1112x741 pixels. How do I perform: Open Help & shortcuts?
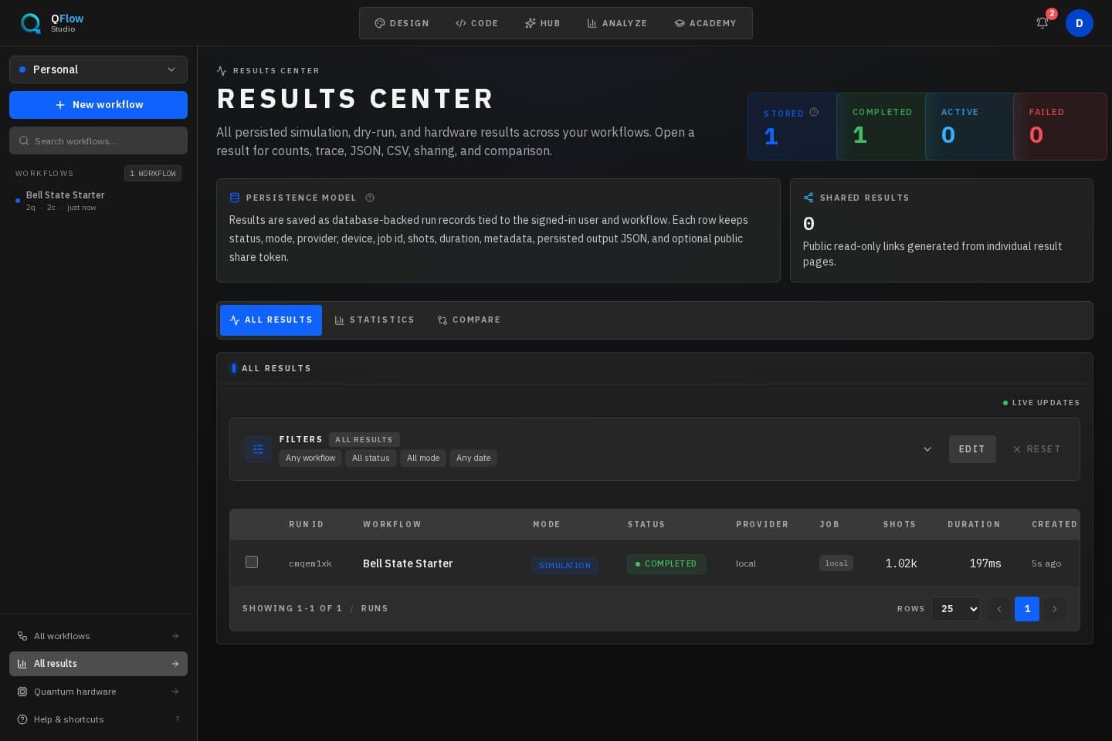click(98, 719)
